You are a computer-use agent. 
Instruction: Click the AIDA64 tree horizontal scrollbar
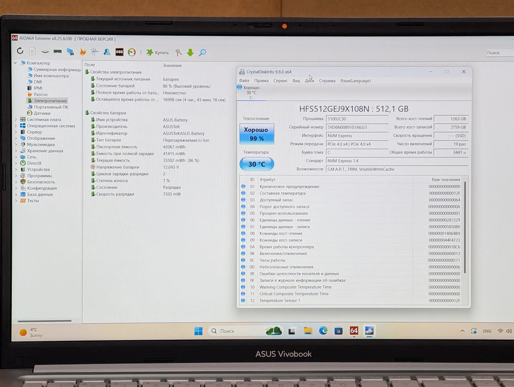tap(45, 321)
